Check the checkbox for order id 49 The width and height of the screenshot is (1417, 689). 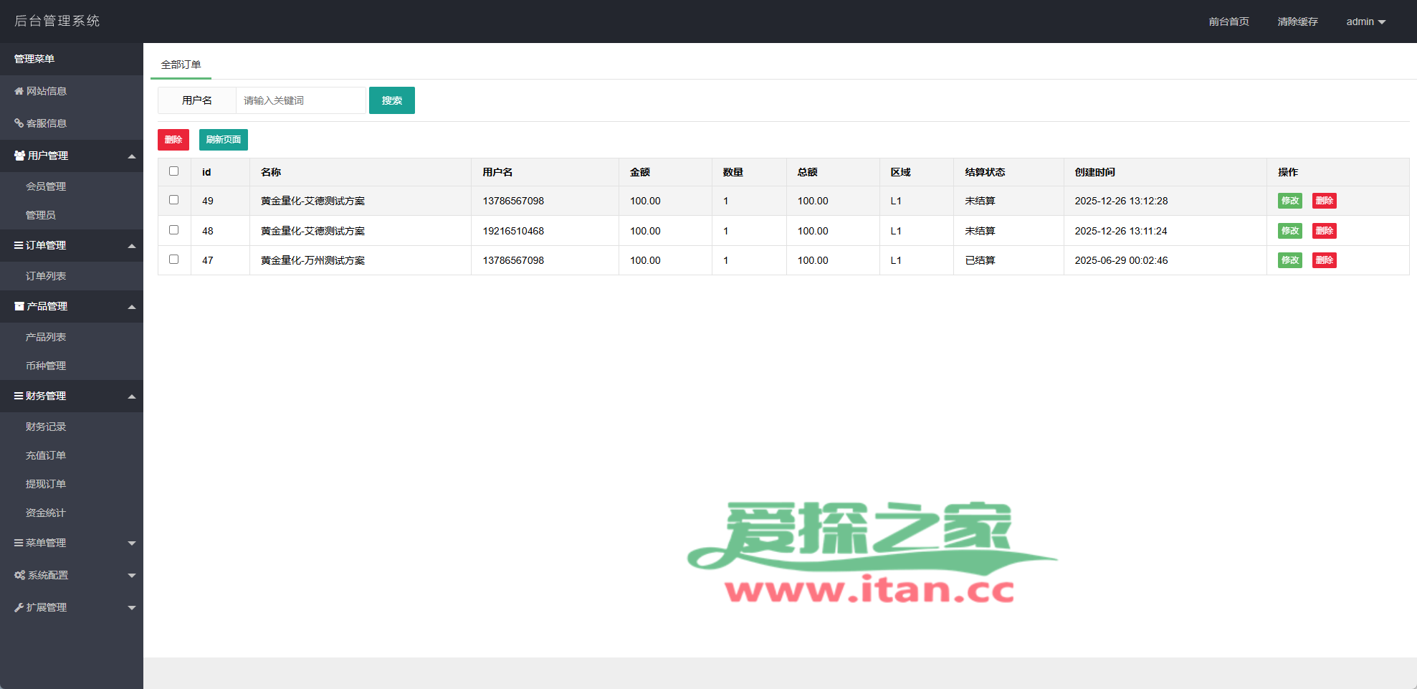[173, 200]
